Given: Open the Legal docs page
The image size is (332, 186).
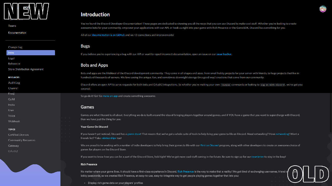Looking at the screenshot, I should click(11, 58).
